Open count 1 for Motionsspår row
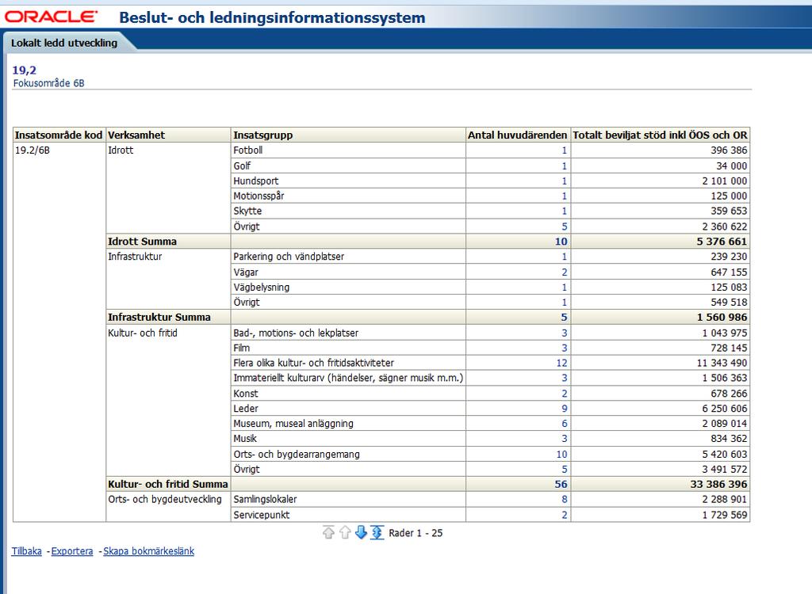 tap(565, 196)
